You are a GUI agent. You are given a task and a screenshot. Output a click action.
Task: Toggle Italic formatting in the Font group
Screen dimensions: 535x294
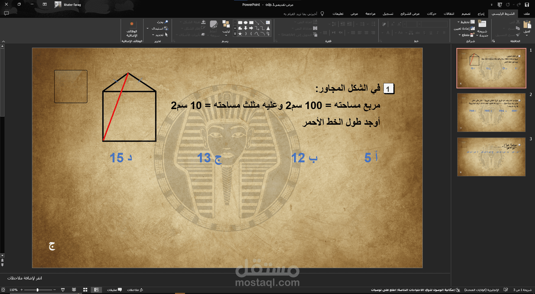tap(437, 33)
